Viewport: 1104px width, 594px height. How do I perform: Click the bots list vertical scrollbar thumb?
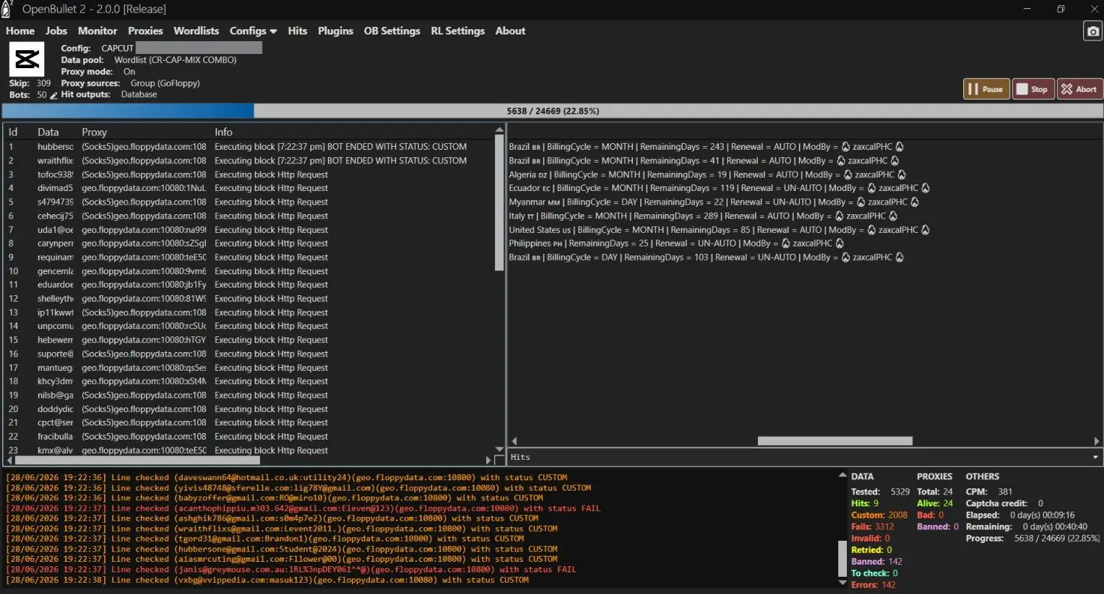pyautogui.click(x=500, y=204)
